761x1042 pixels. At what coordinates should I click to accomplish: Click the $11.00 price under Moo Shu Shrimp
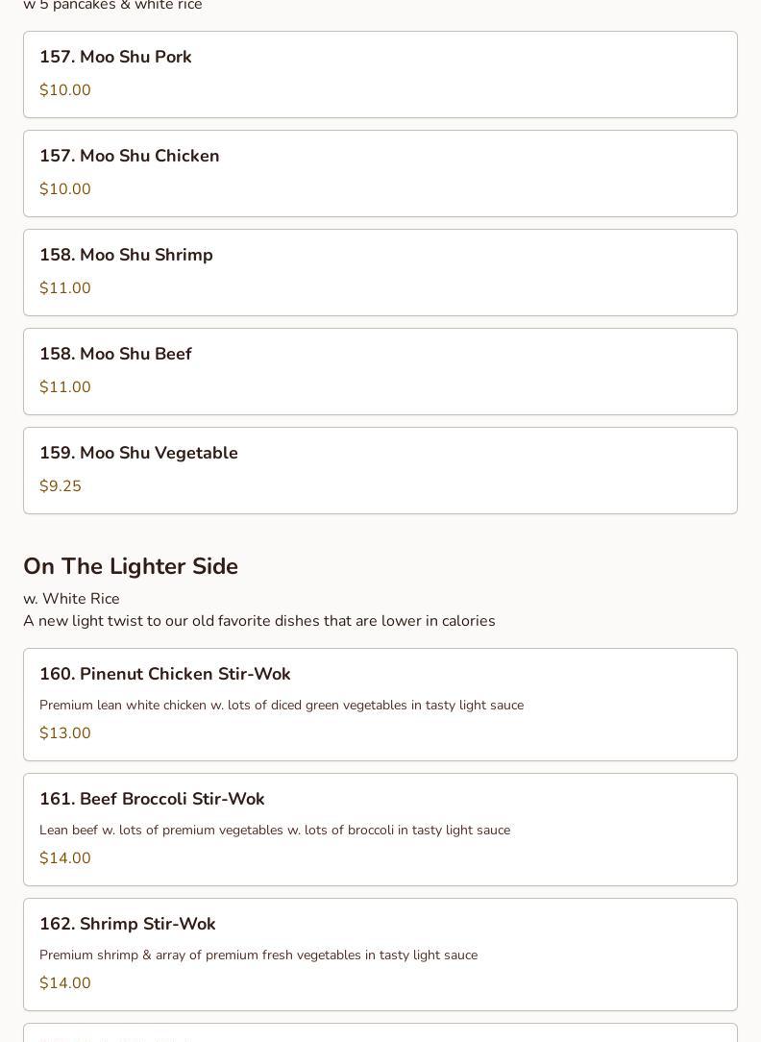point(65,288)
